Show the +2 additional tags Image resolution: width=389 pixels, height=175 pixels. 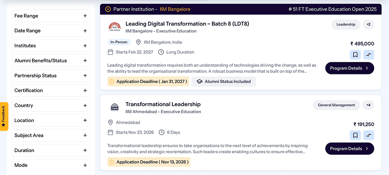coord(368,24)
